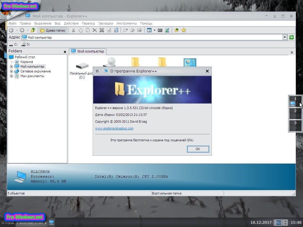This screenshot has width=303, height=227.
Task: Select Корзина in folder tree
Action: (x=27, y=62)
